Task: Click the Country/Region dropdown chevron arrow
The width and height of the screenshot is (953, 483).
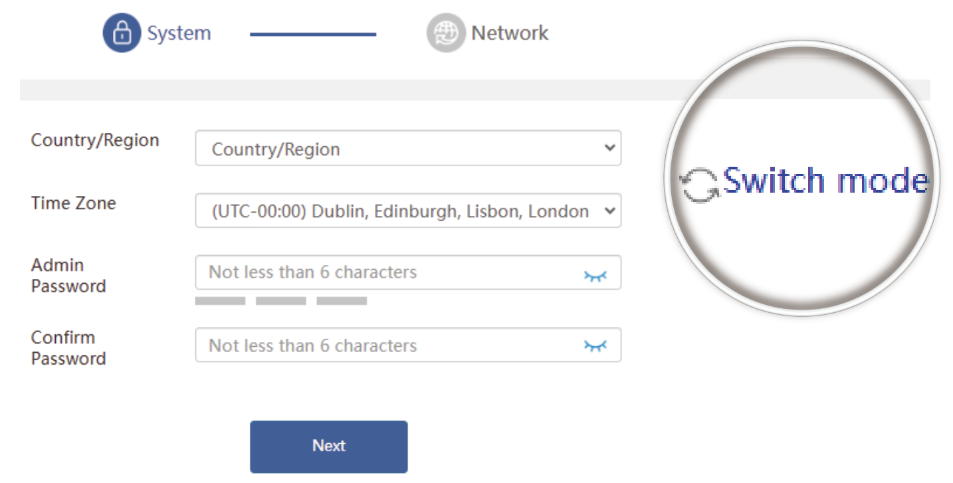Action: tap(609, 147)
